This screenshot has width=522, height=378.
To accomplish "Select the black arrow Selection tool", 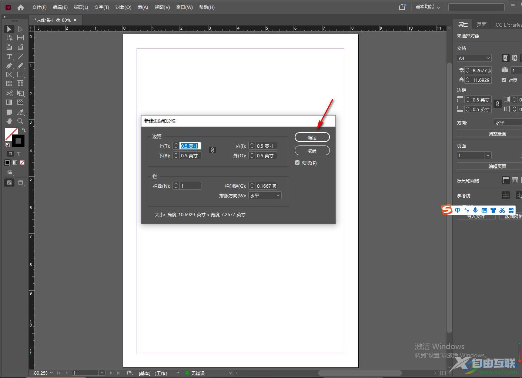I will click(9, 29).
